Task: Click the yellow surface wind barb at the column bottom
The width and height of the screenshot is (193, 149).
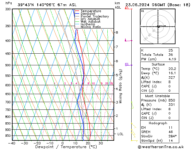Action: (x=134, y=141)
